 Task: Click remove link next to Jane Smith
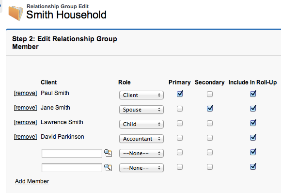coord(26,108)
